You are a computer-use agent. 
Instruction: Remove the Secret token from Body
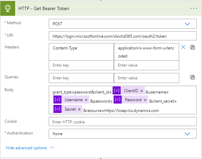pos(79,109)
